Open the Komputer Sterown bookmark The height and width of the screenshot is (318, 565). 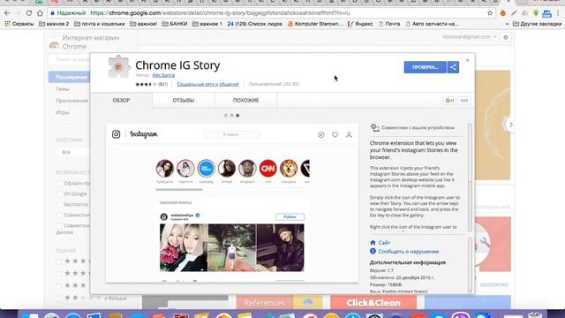315,24
